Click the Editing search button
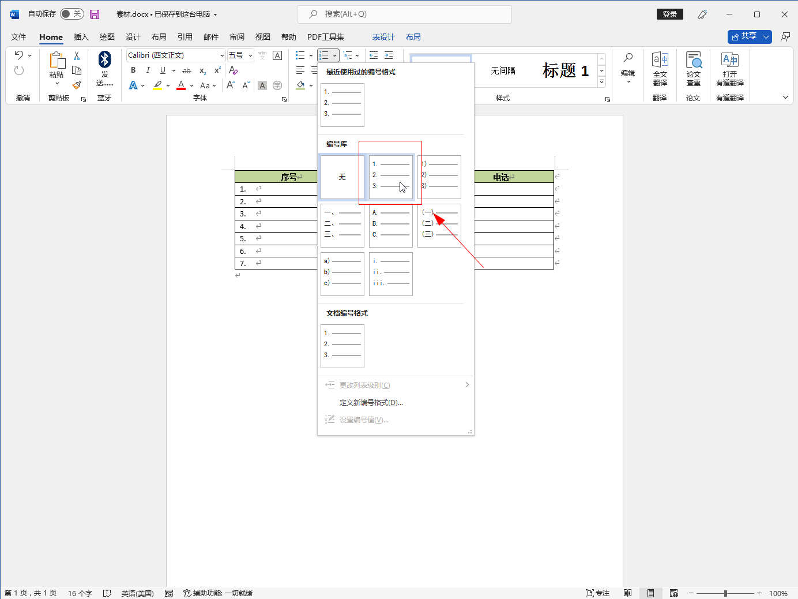Screen dimensions: 798x599 [x=628, y=69]
